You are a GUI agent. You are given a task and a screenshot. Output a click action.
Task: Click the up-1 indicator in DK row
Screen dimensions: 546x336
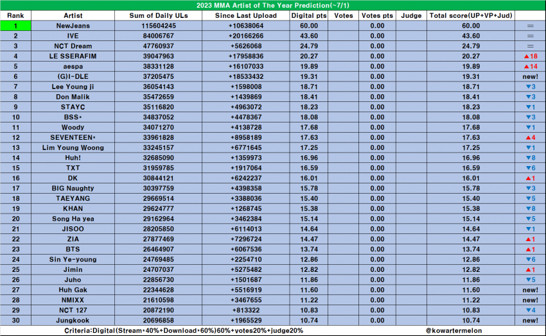[x=531, y=178]
